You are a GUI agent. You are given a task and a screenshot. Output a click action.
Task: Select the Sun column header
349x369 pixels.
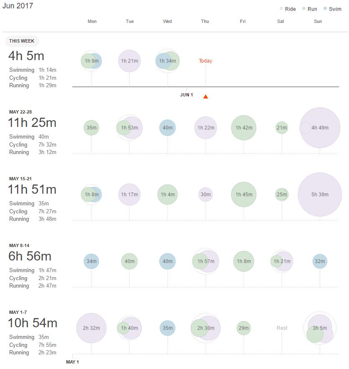[318, 21]
